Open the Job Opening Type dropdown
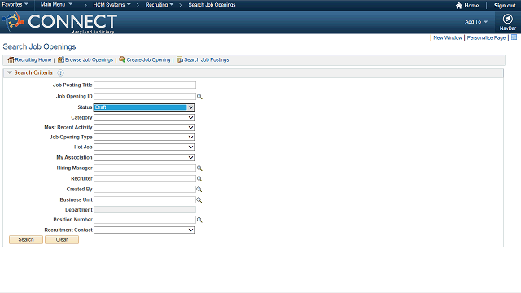Image resolution: width=521 pixels, height=293 pixels. click(x=144, y=138)
